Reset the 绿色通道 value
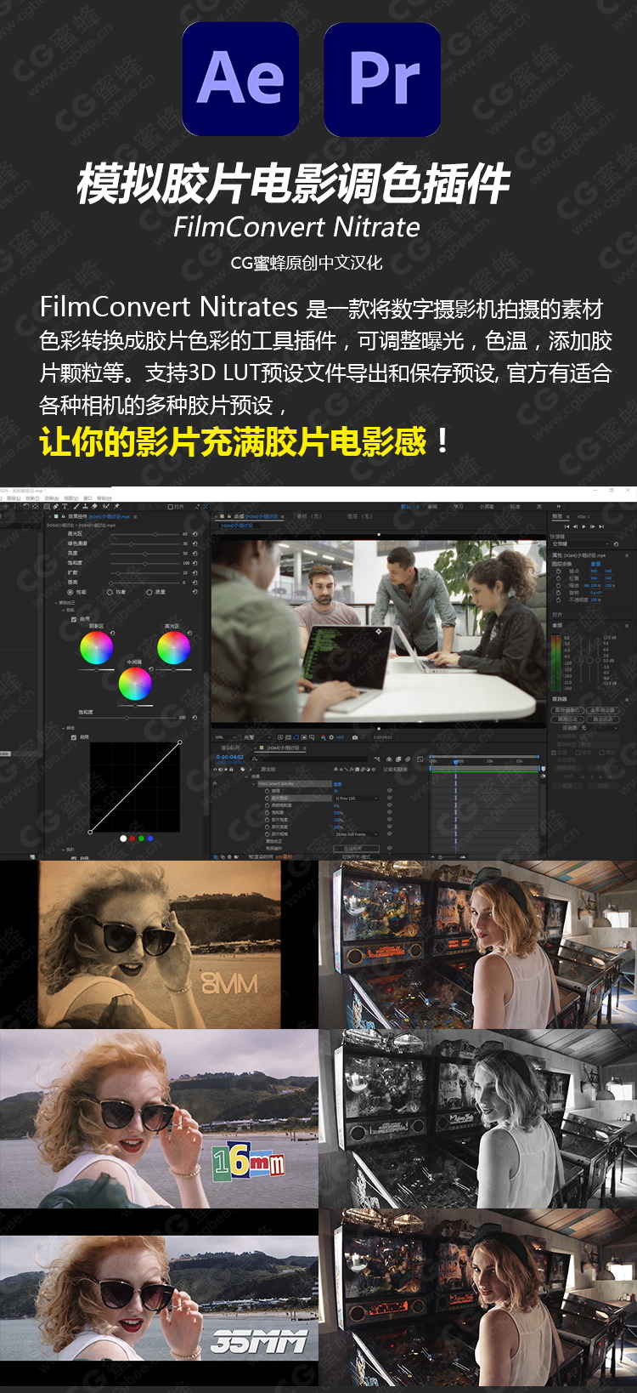The image size is (637, 1393). 195,543
